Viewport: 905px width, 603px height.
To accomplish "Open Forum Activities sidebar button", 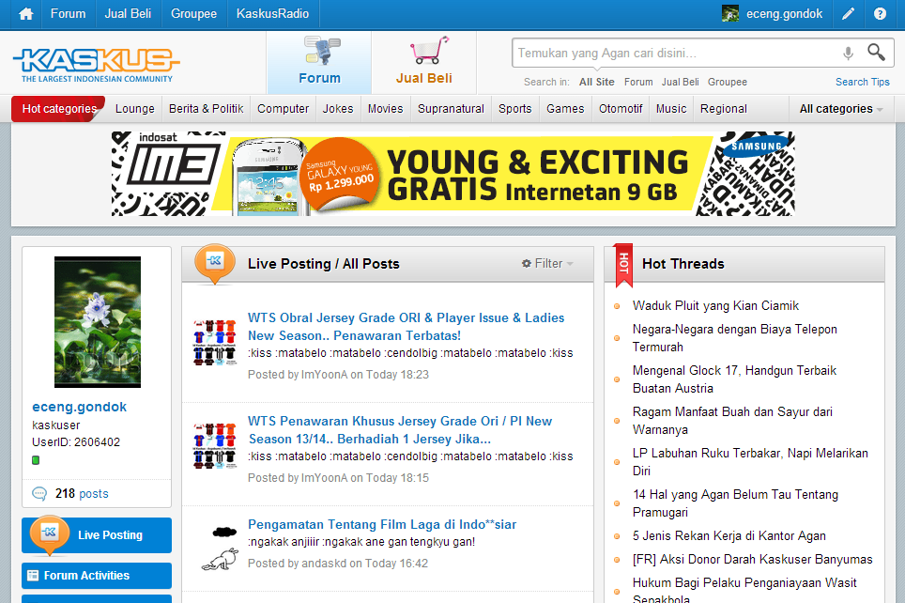I will 97,576.
